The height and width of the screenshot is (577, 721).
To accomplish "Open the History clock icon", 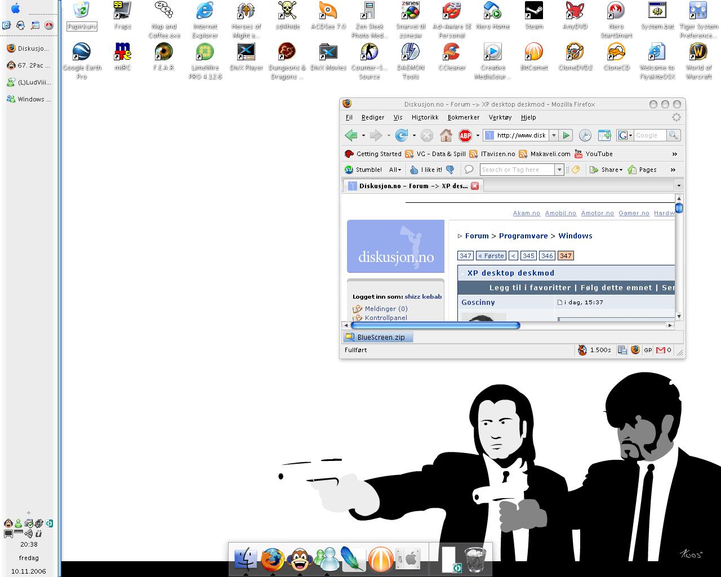I will pyautogui.click(x=585, y=135).
